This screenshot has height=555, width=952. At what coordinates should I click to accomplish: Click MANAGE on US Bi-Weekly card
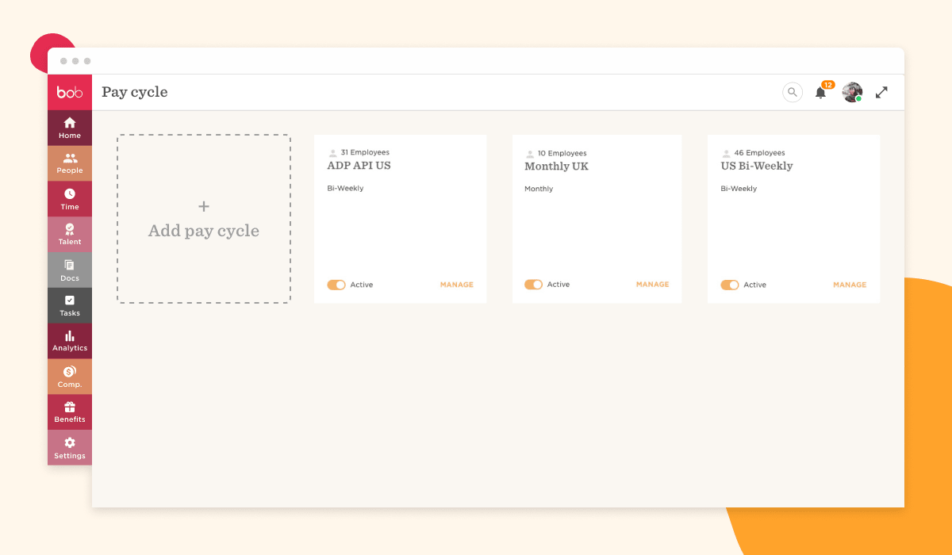coord(850,285)
